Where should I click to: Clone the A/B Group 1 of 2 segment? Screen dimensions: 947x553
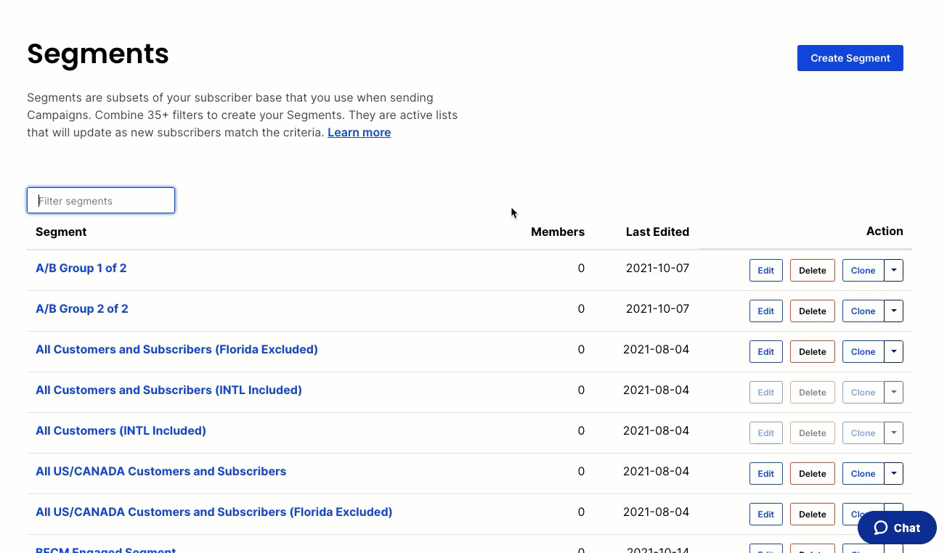[x=863, y=270]
